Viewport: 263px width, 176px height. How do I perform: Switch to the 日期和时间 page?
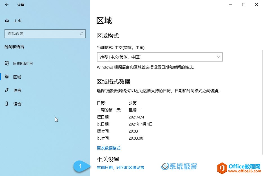coord(23,63)
